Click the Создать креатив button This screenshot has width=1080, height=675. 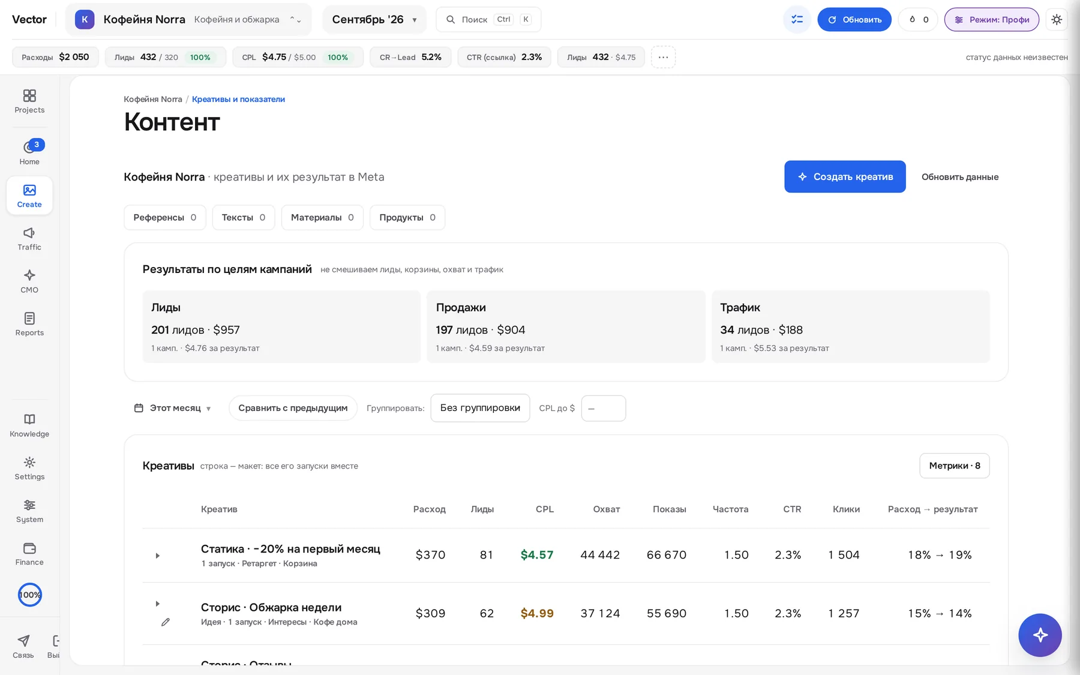pyautogui.click(x=845, y=176)
